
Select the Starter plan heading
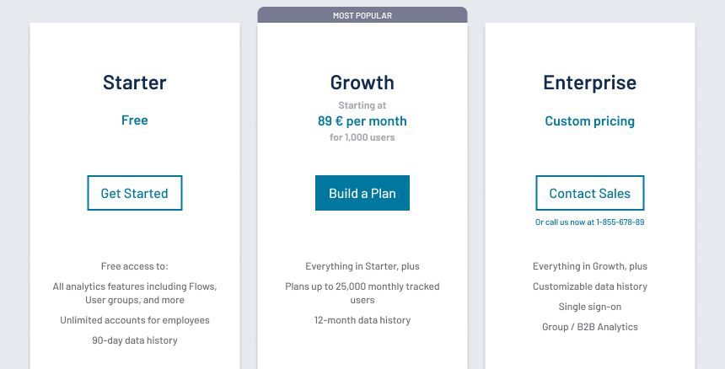(x=135, y=83)
